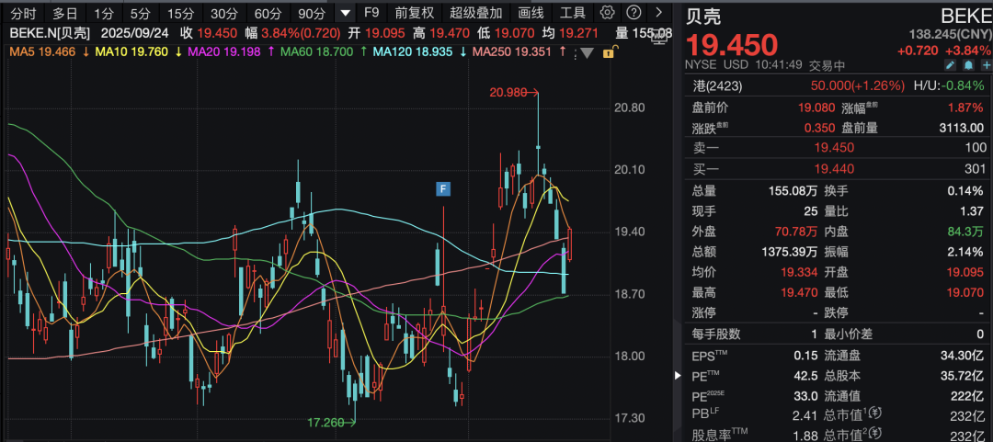Click the 最高 value 19.470
993x442 pixels.
799,292
